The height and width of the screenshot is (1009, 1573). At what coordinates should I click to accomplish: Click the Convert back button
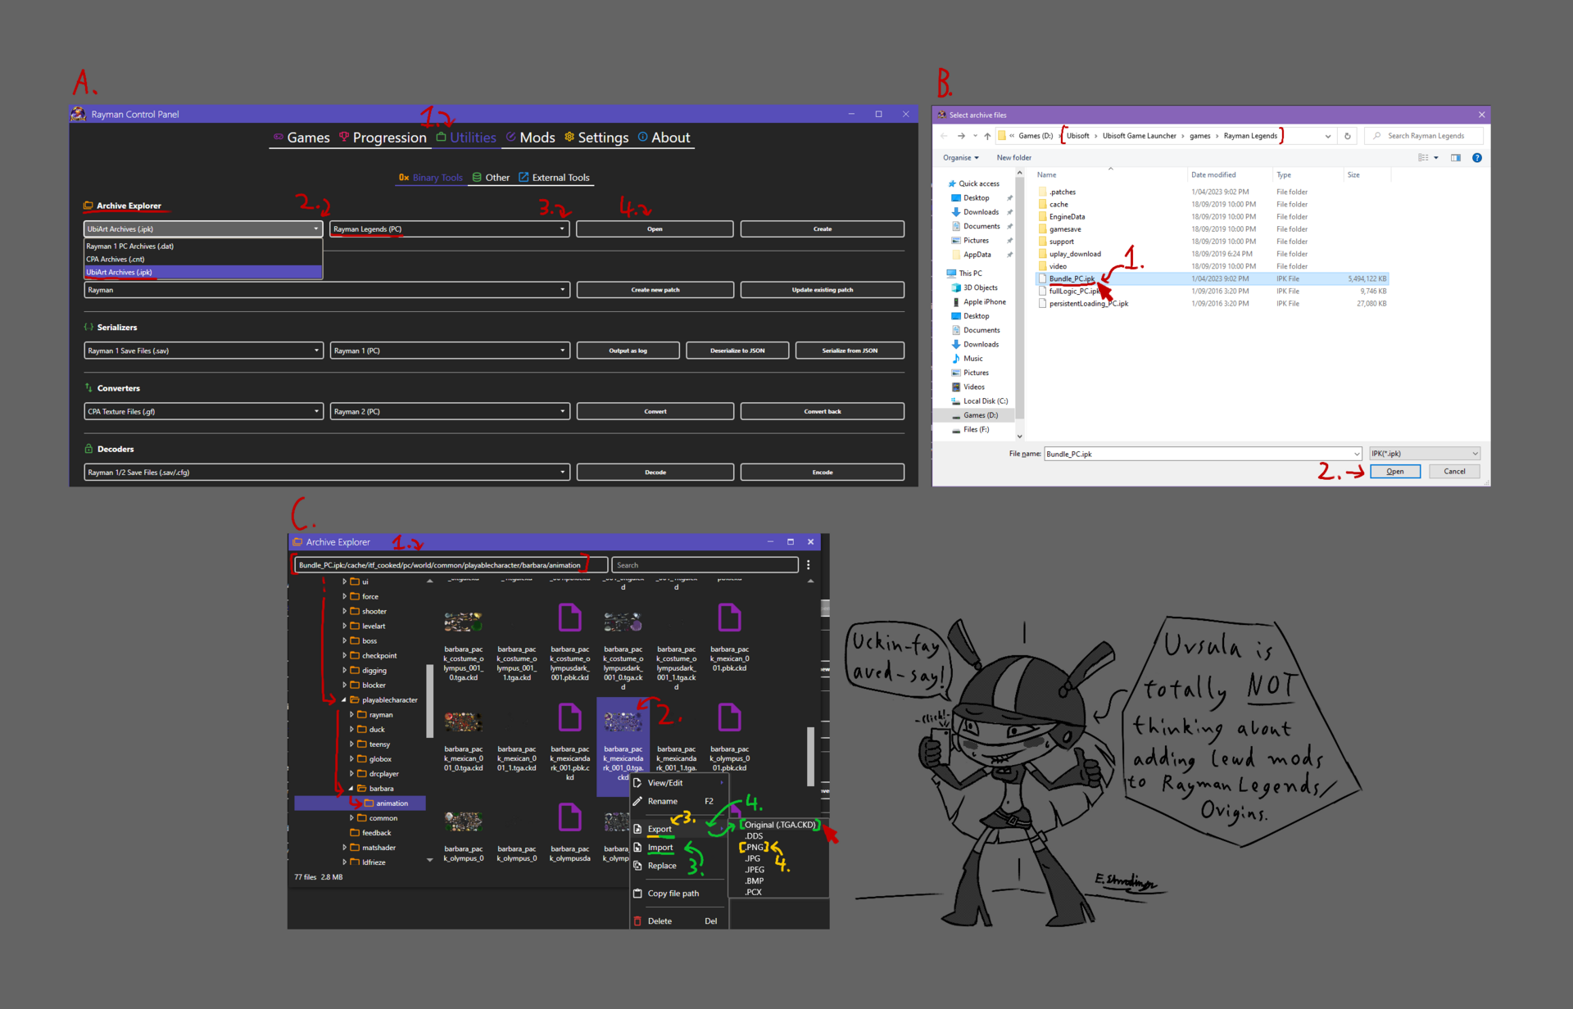(x=823, y=412)
